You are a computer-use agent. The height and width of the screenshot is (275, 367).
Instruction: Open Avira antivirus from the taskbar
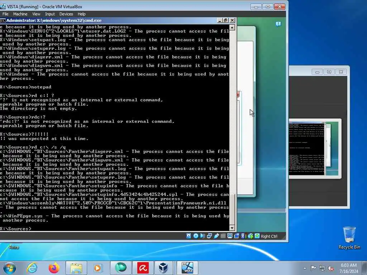point(143,268)
